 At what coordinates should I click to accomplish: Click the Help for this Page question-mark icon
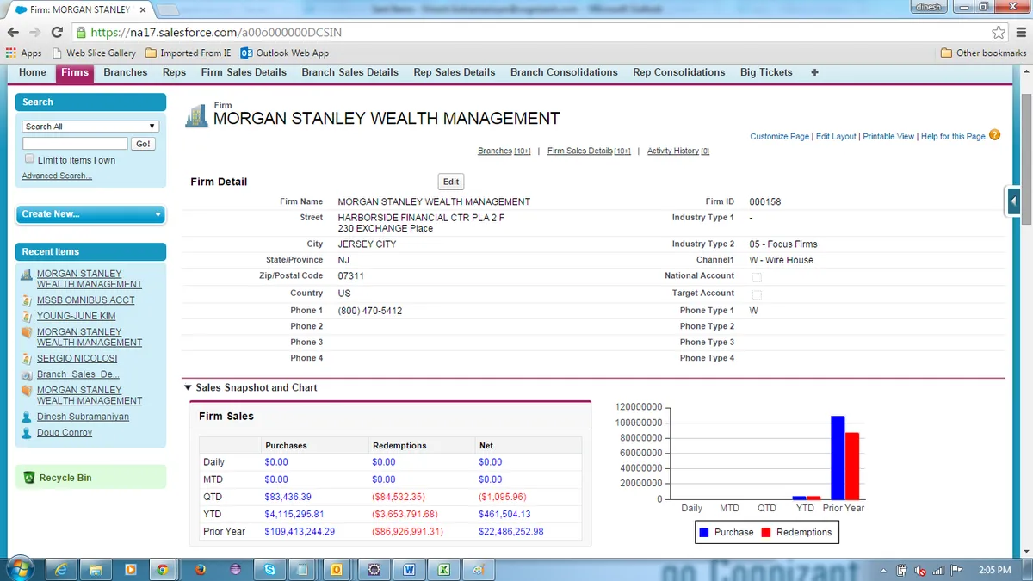(995, 135)
